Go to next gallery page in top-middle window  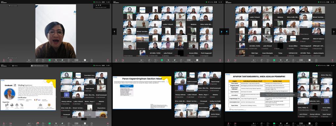click(x=221, y=31)
